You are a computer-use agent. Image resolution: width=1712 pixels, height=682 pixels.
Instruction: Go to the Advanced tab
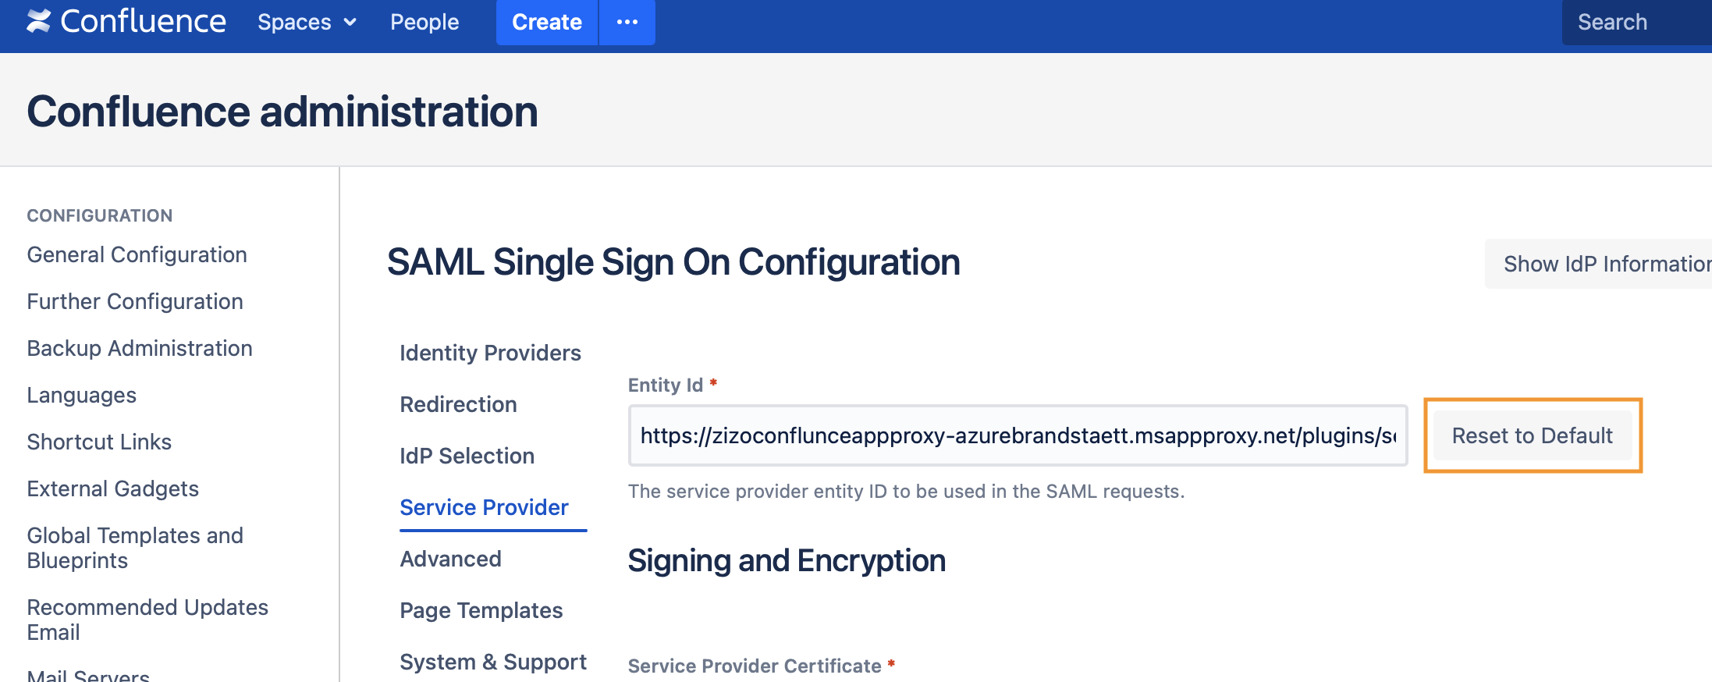[450, 559]
